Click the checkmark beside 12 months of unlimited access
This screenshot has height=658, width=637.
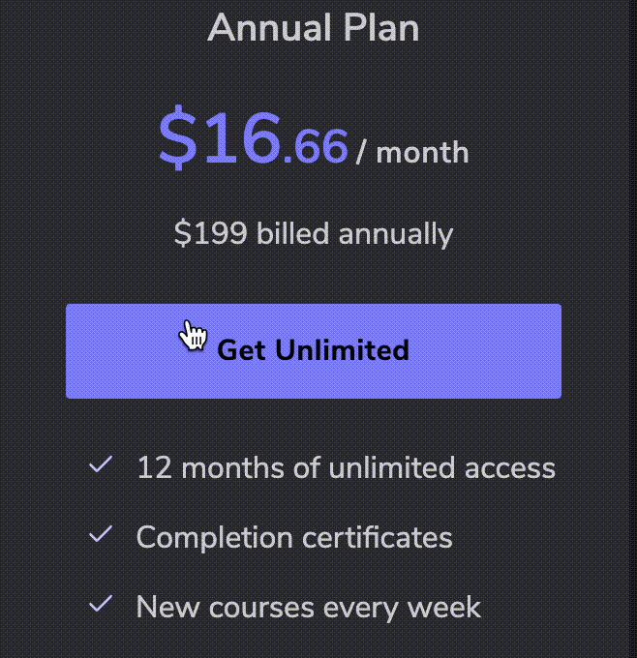tap(101, 464)
